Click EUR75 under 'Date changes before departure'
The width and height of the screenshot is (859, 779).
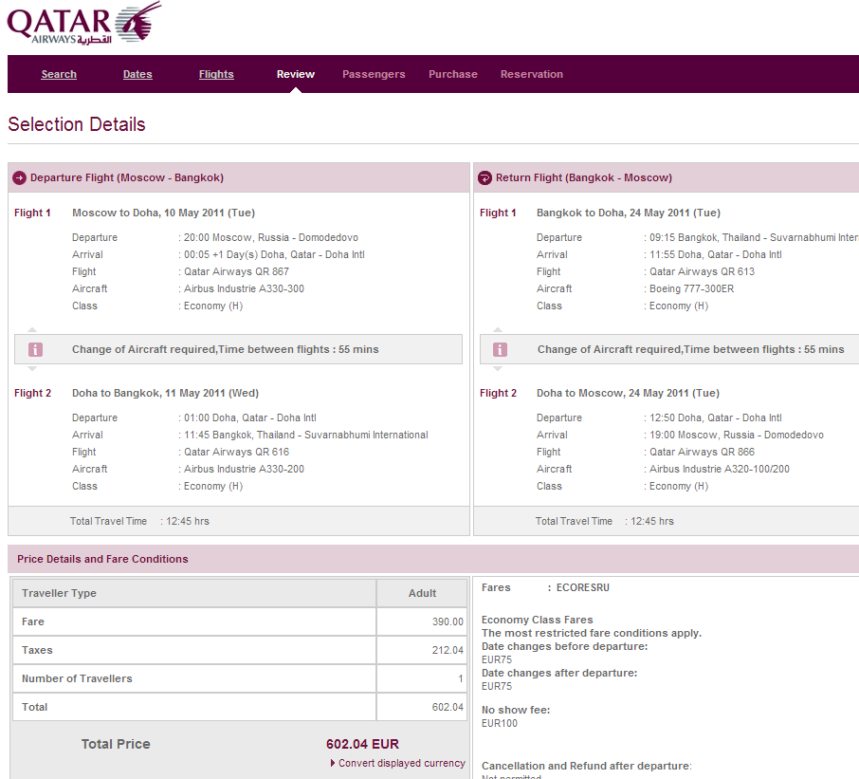[496, 659]
